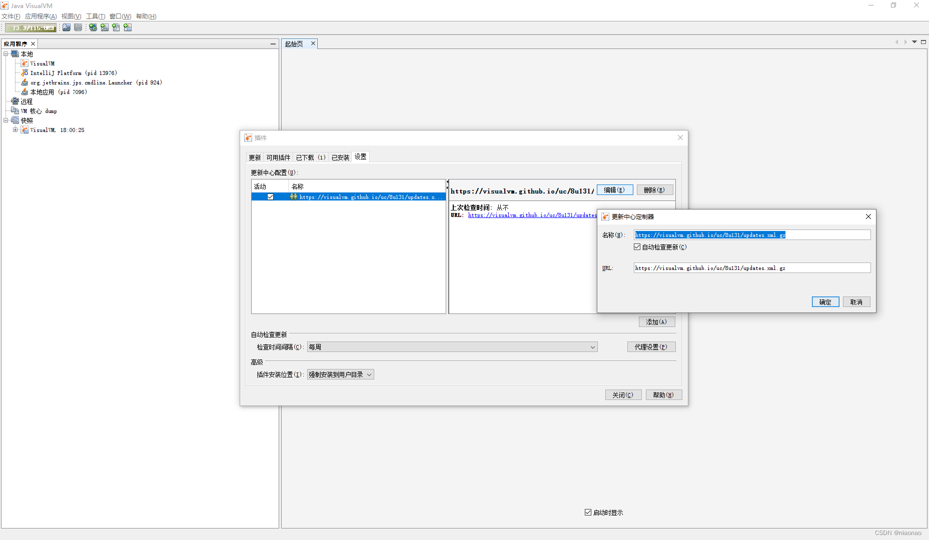Image resolution: width=929 pixels, height=540 pixels.
Task: Open the documents list dropdown arrow
Action: tap(914, 42)
